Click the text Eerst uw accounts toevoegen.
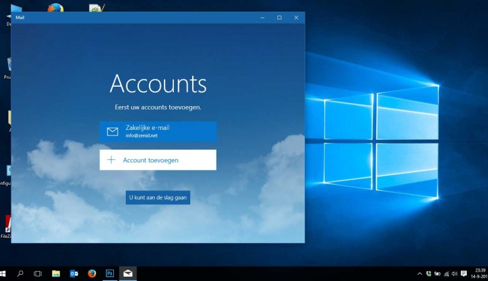The height and width of the screenshot is (281, 488). coord(158,107)
